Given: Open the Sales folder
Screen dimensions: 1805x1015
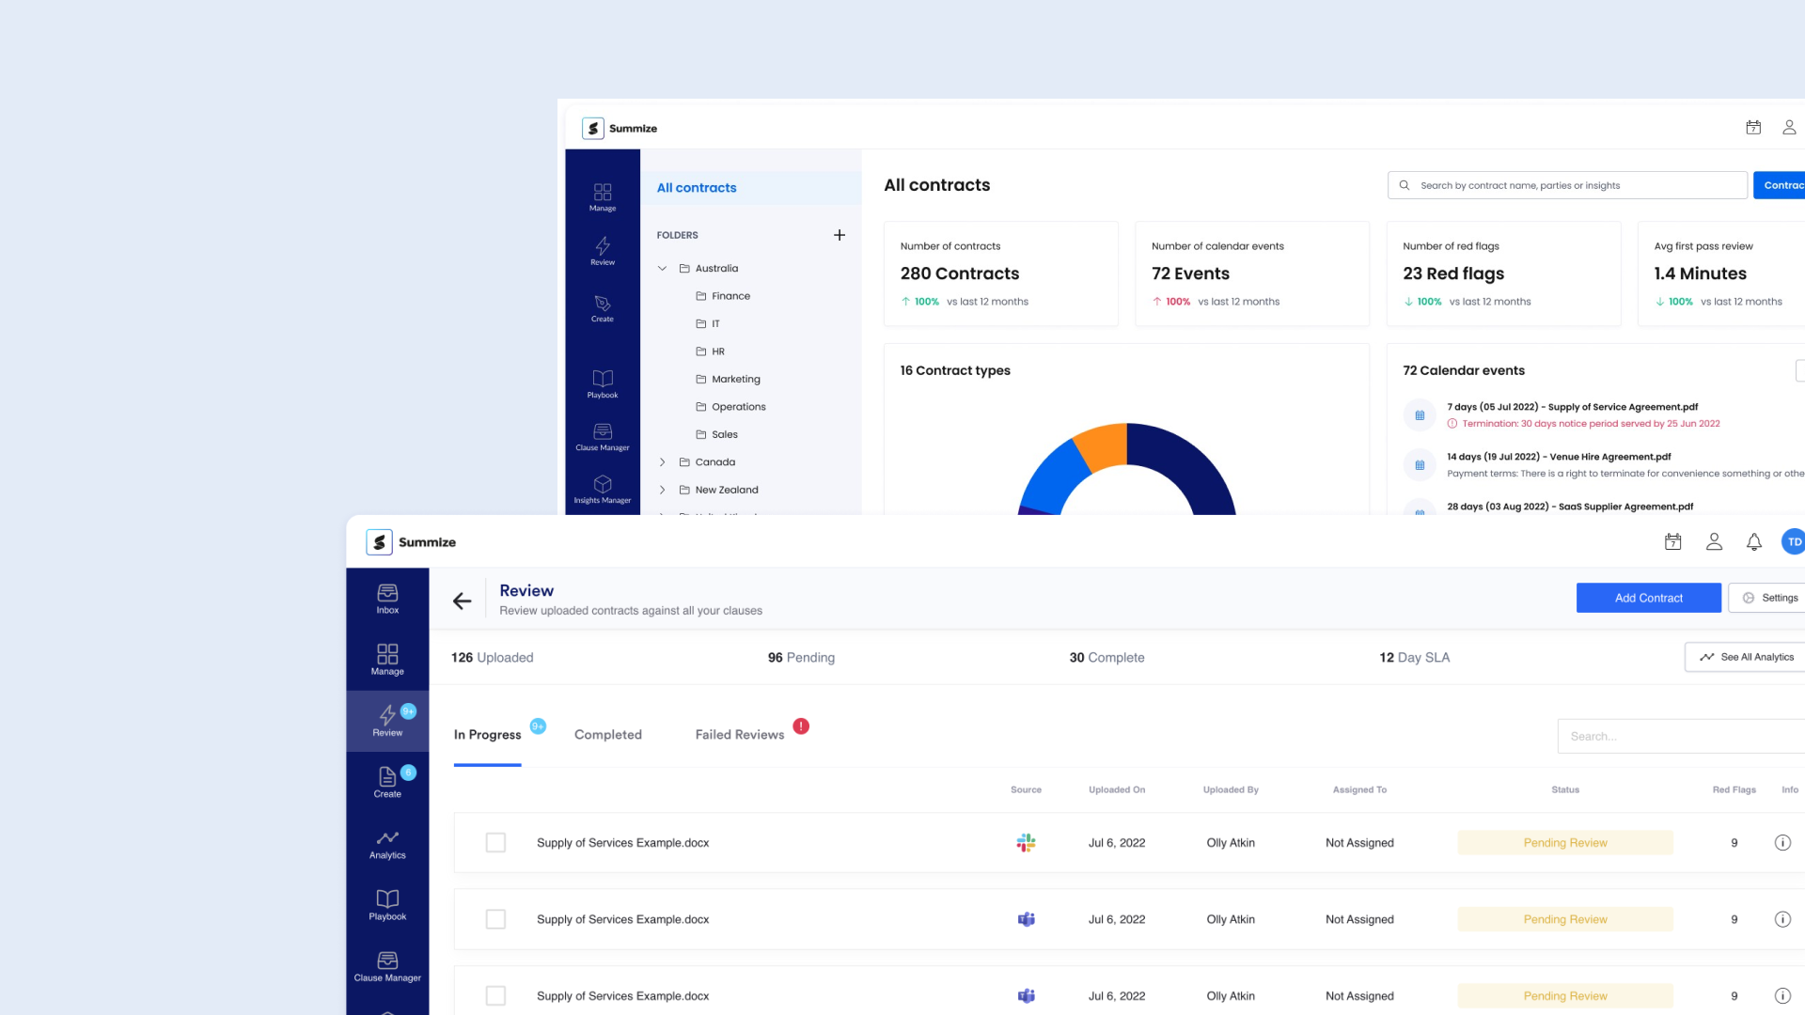Looking at the screenshot, I should click(x=716, y=434).
